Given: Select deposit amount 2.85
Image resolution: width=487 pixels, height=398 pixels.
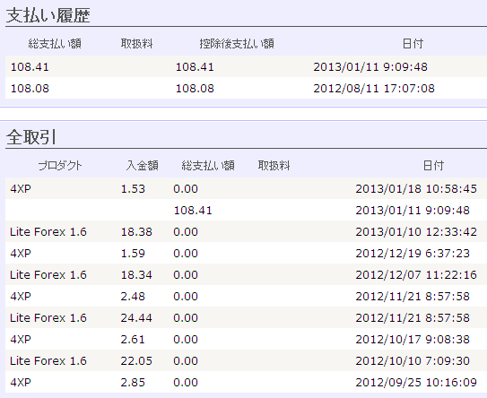Looking at the screenshot, I should click(133, 383).
